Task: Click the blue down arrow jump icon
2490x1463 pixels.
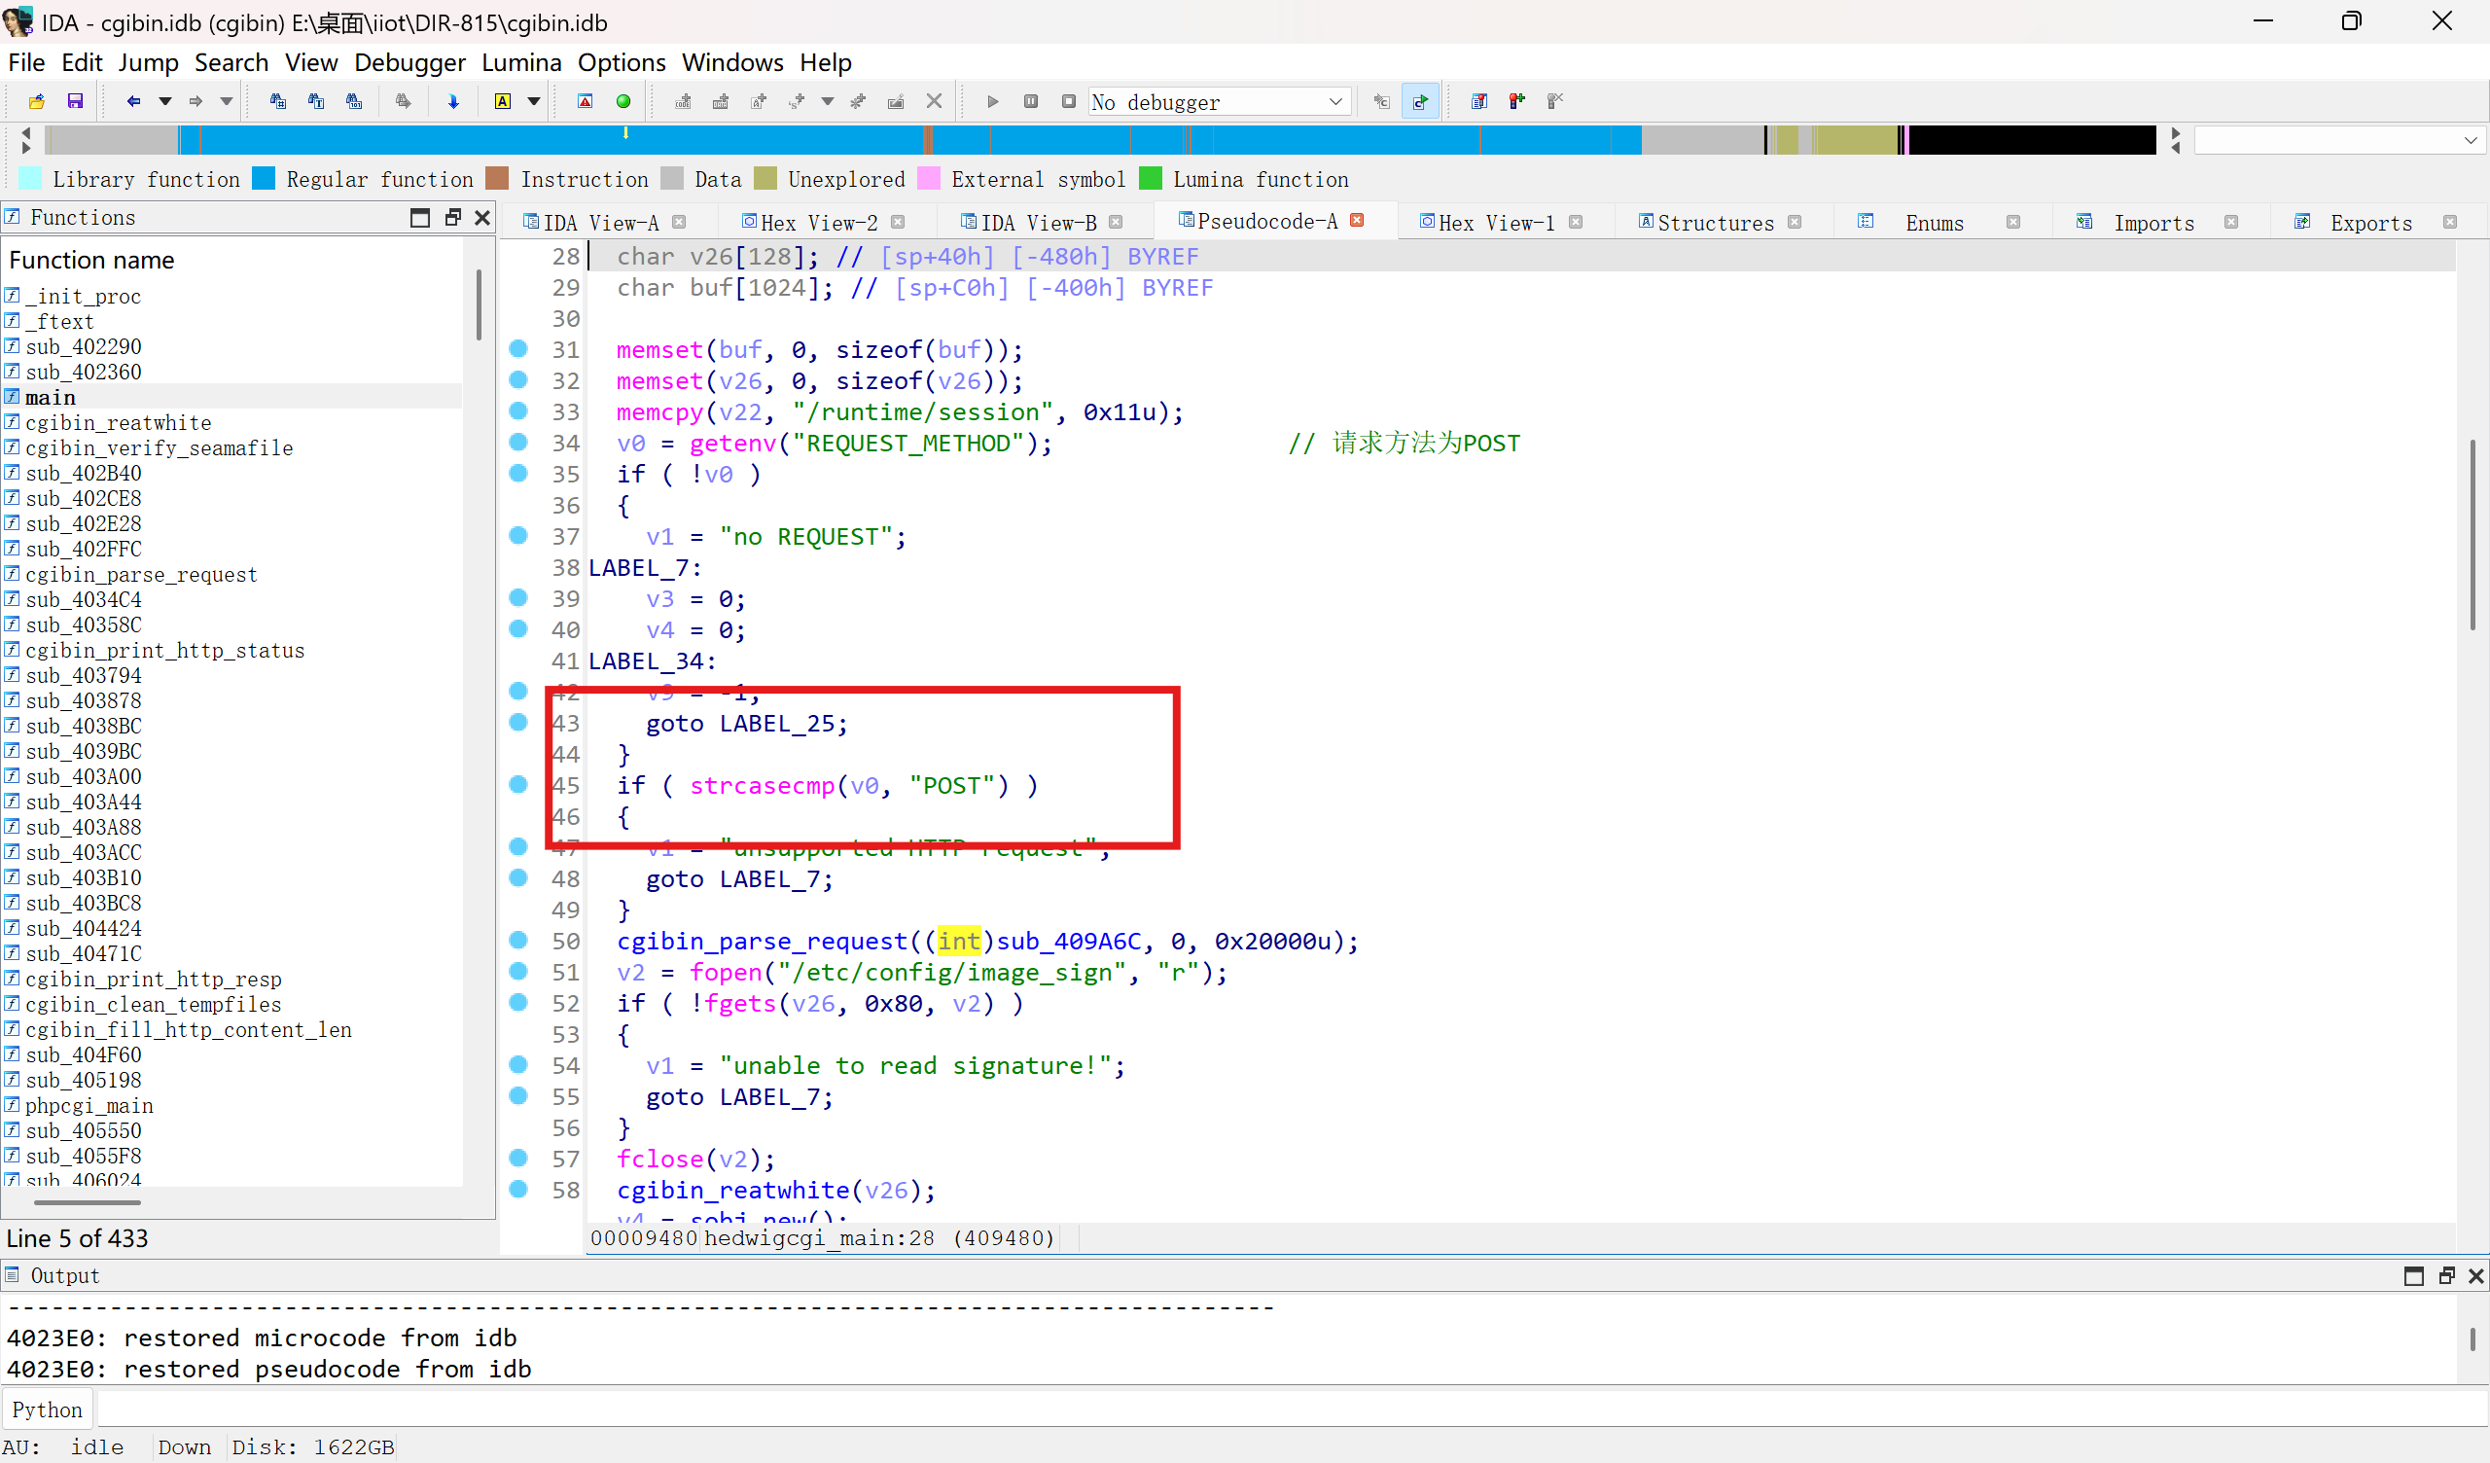Action: tap(453, 101)
